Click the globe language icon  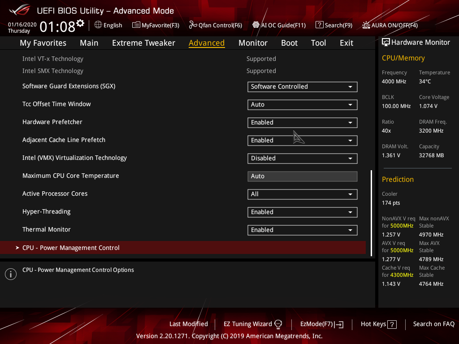(98, 25)
